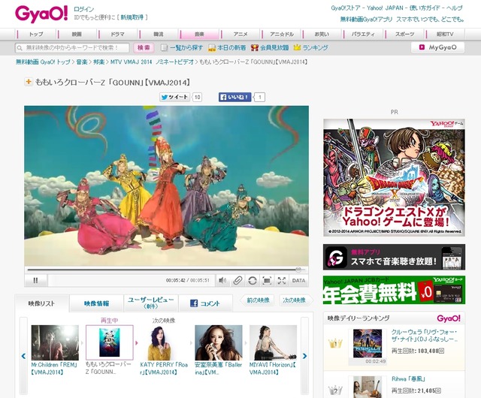
Task: Open the Yahoo! JAPAN link
Action: 384,8
